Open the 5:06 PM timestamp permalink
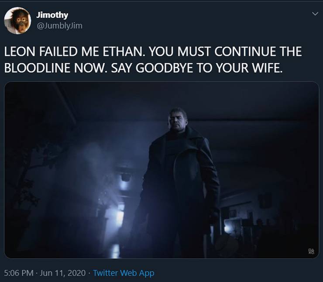 click(18, 273)
